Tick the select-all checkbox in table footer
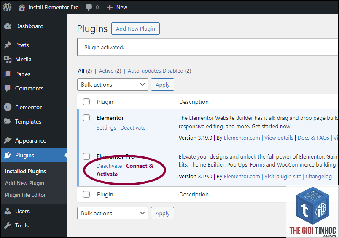 (x=86, y=194)
